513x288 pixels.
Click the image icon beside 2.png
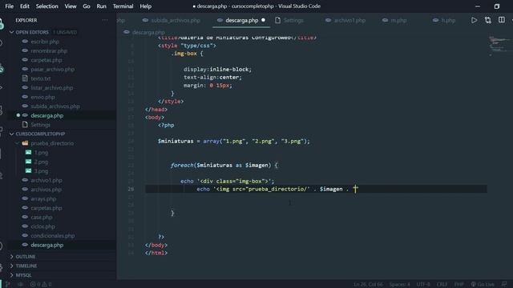[x=29, y=162]
